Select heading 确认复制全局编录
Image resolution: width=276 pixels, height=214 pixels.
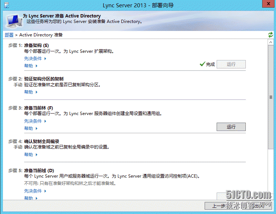(x=42, y=141)
